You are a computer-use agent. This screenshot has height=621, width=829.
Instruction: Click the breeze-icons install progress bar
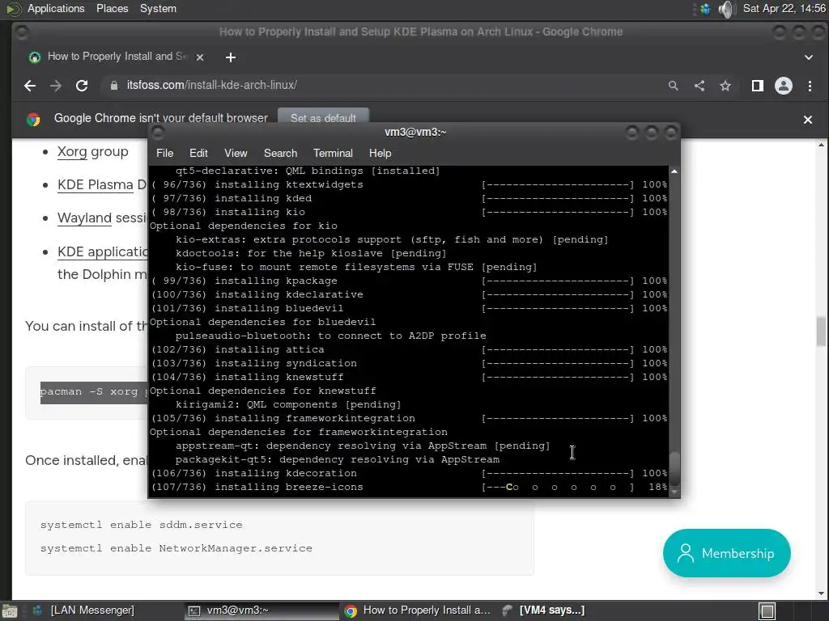[x=557, y=487]
